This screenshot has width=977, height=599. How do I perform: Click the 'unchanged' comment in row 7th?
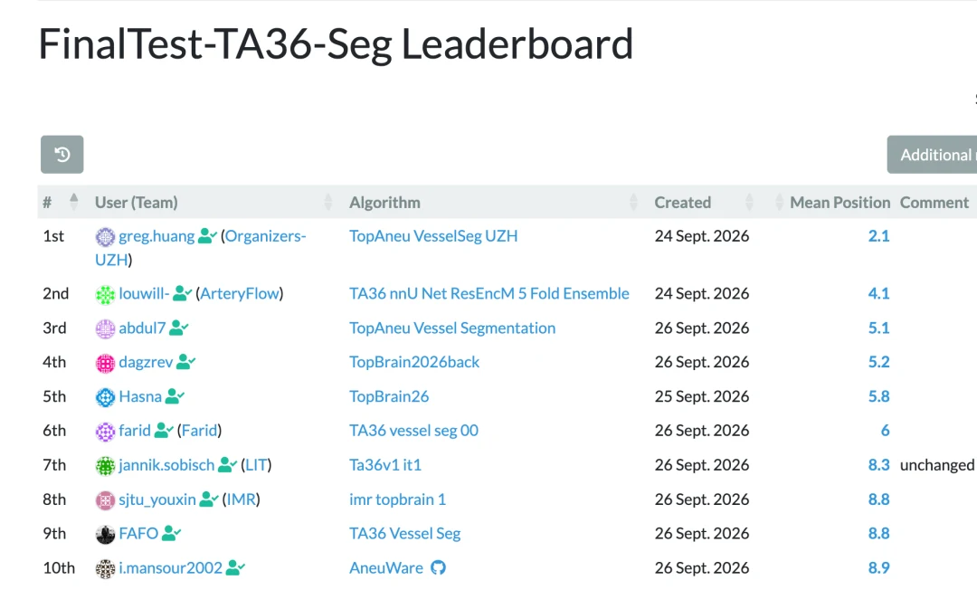coord(937,465)
